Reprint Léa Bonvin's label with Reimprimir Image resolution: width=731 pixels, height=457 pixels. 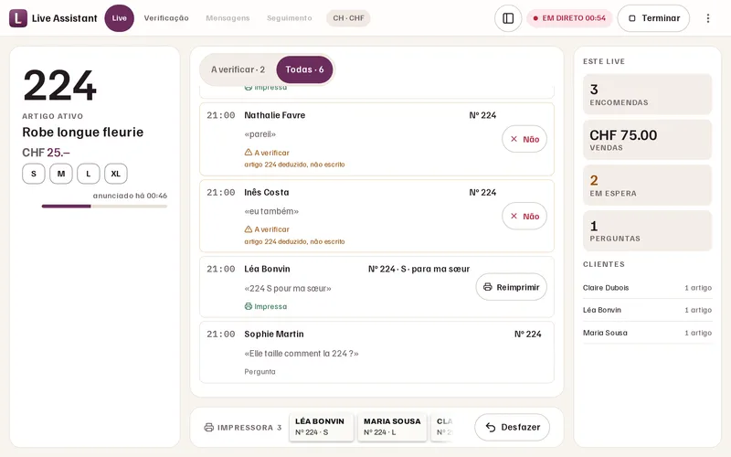click(x=512, y=287)
